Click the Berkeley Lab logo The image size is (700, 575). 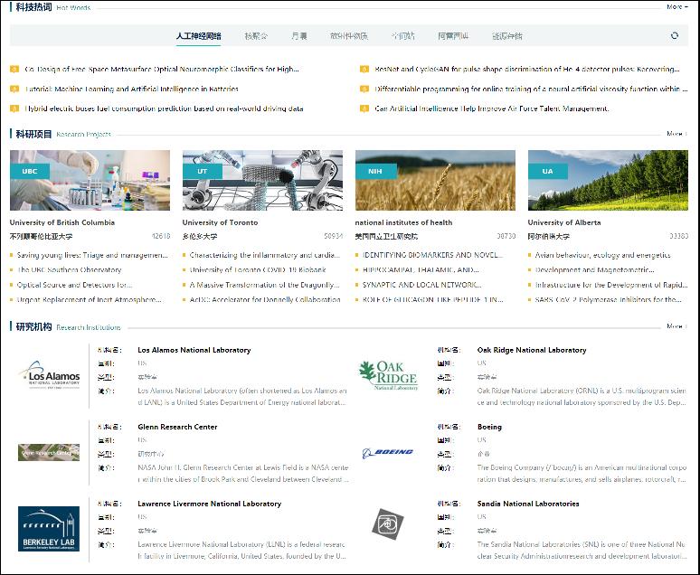49,529
